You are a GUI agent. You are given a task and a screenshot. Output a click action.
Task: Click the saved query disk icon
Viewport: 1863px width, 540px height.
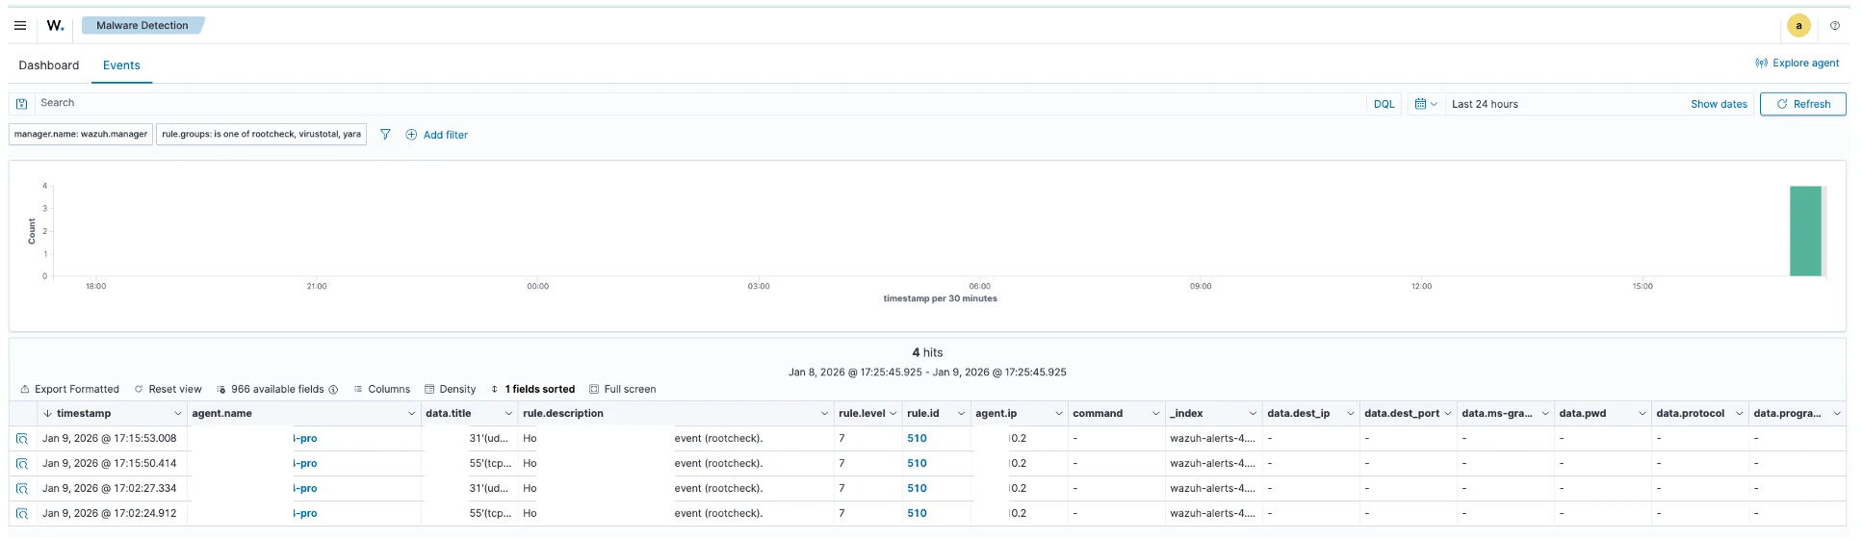[x=21, y=104]
